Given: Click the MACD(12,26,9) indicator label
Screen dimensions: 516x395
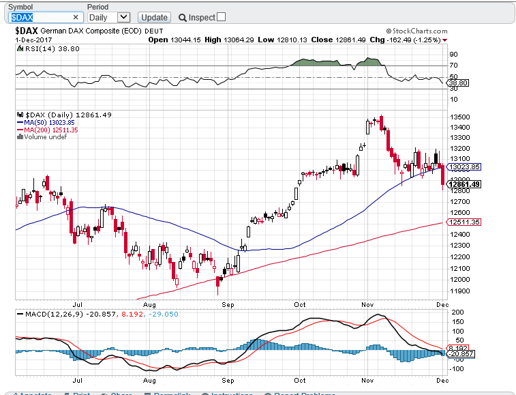Looking at the screenshot, I should pos(55,314).
